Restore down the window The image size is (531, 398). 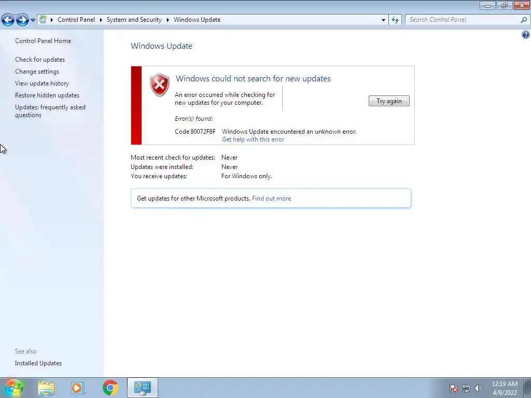pyautogui.click(x=505, y=6)
